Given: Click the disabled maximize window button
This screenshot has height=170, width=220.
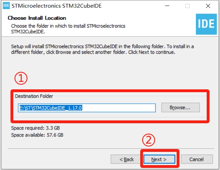Looking at the screenshot, I should pyautogui.click(x=187, y=6).
